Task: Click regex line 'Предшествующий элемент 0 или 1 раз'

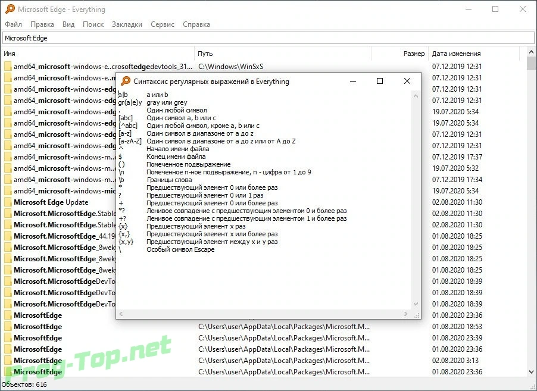Action: point(205,195)
